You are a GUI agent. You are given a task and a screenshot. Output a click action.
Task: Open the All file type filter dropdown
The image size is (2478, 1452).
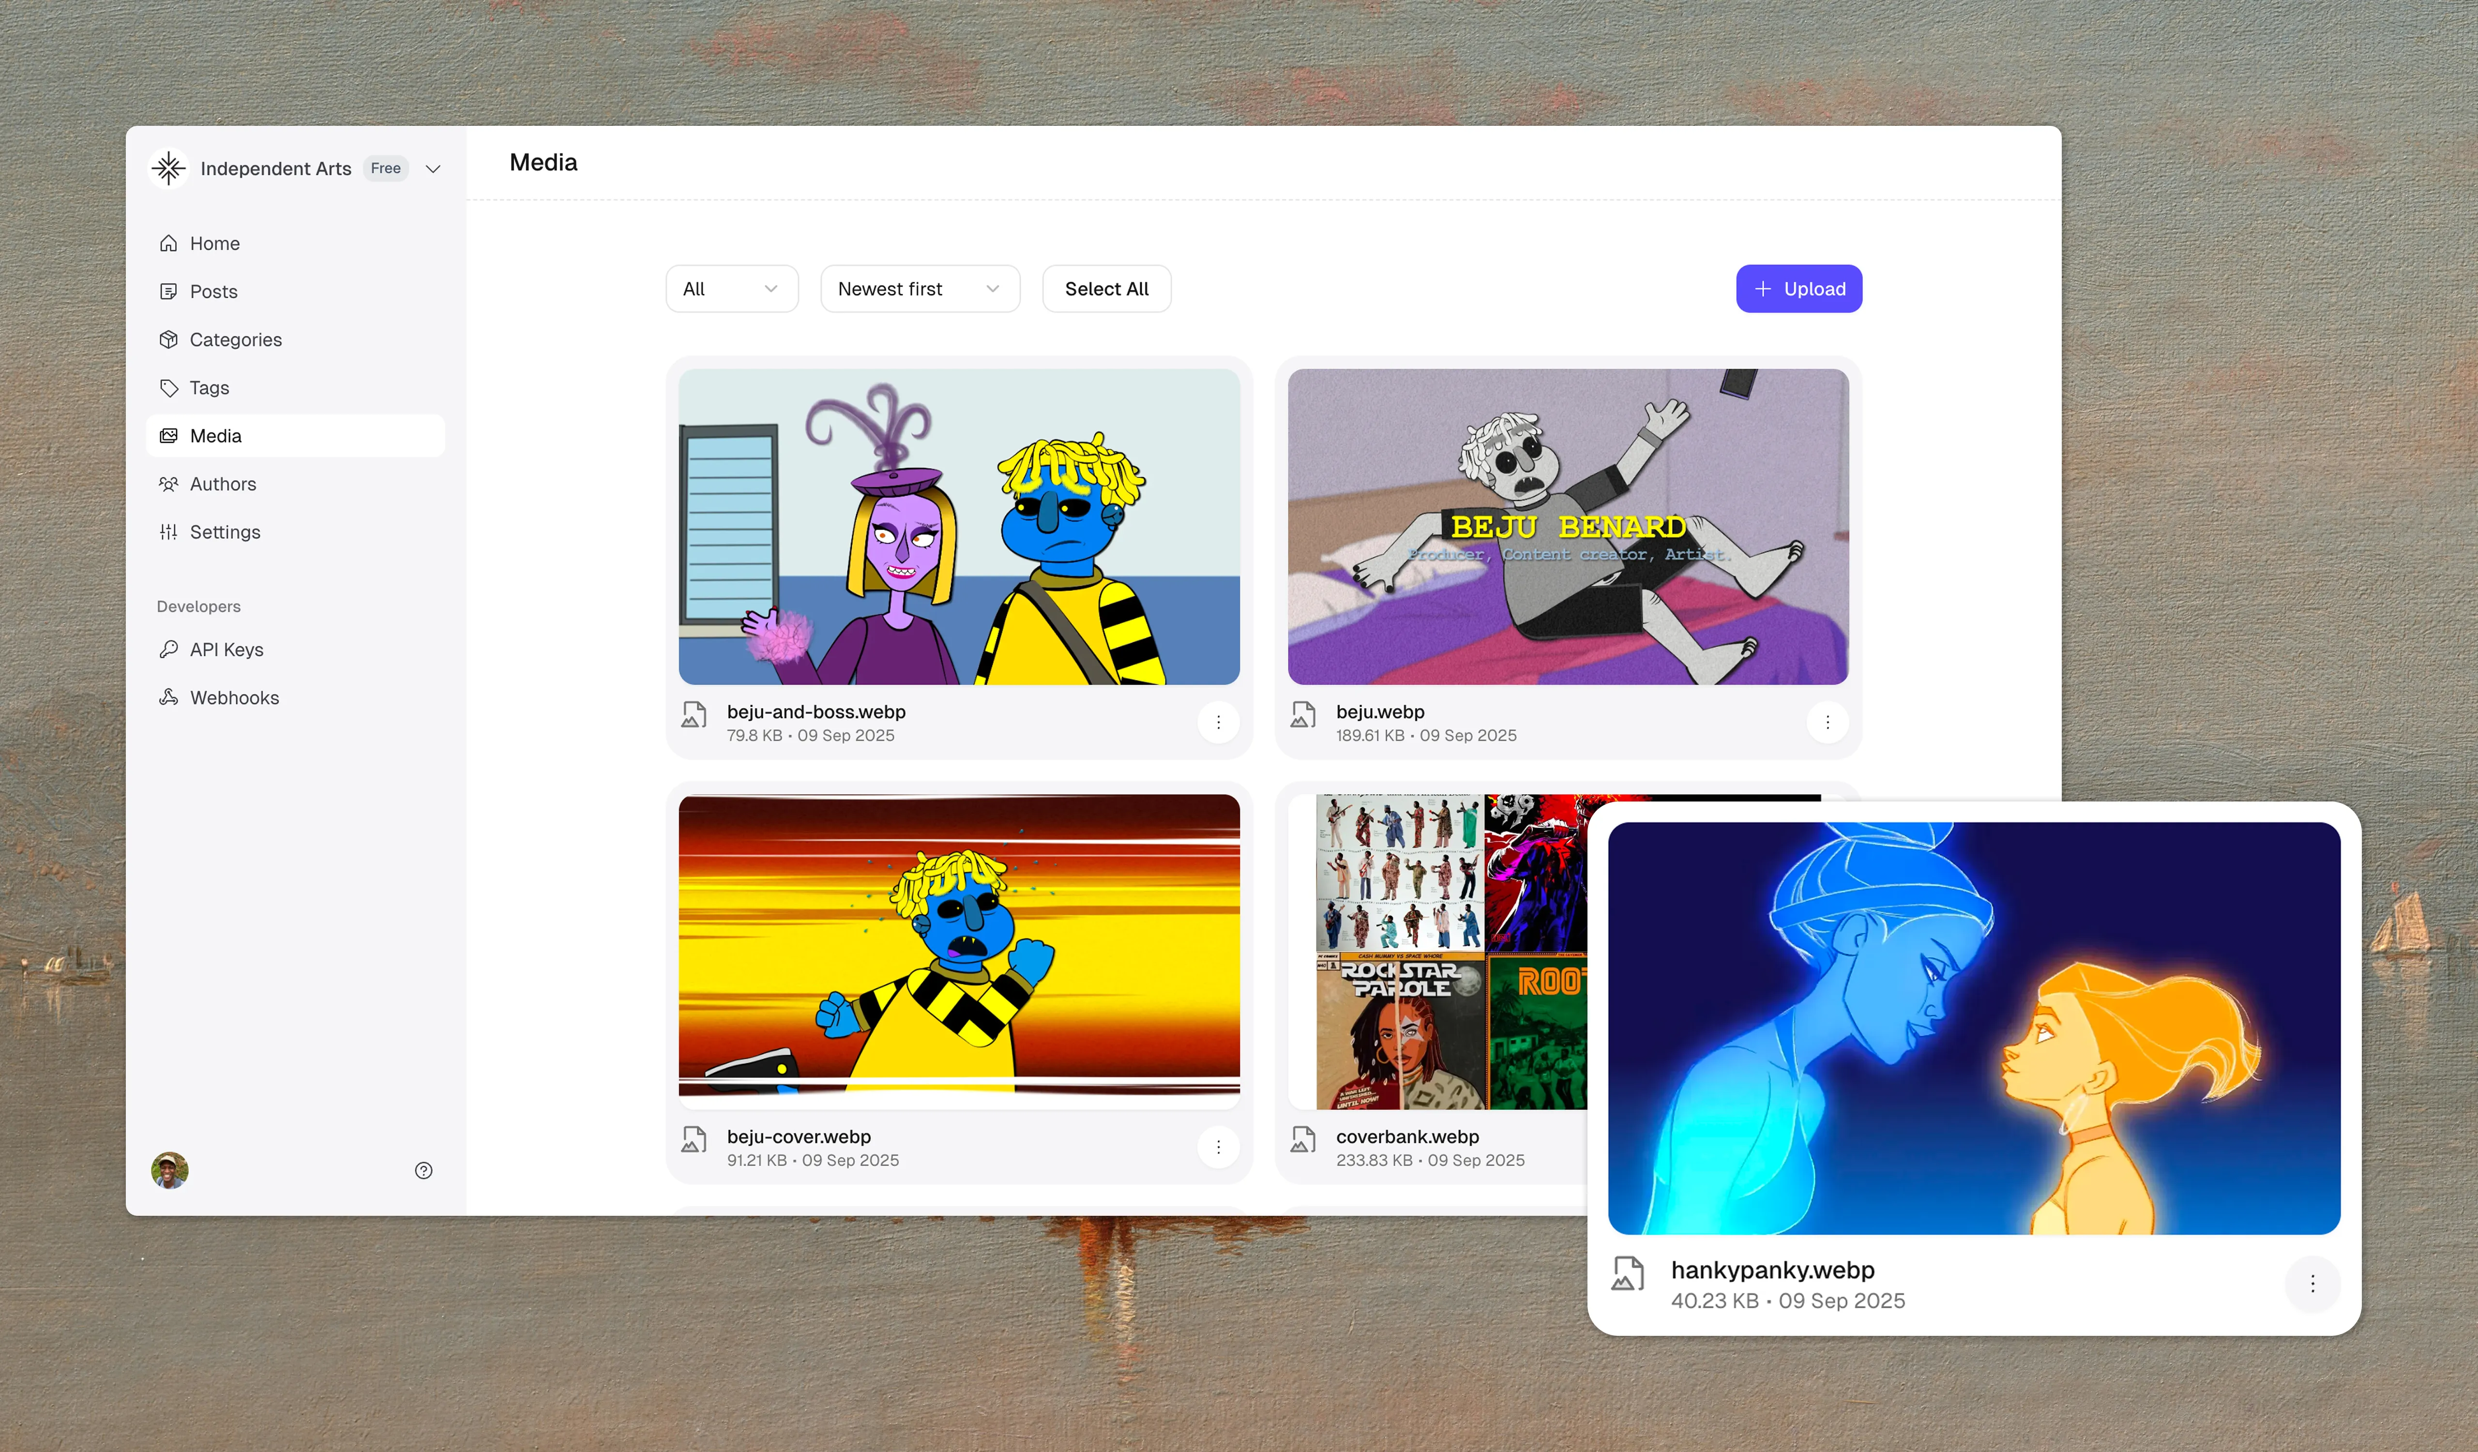point(731,289)
